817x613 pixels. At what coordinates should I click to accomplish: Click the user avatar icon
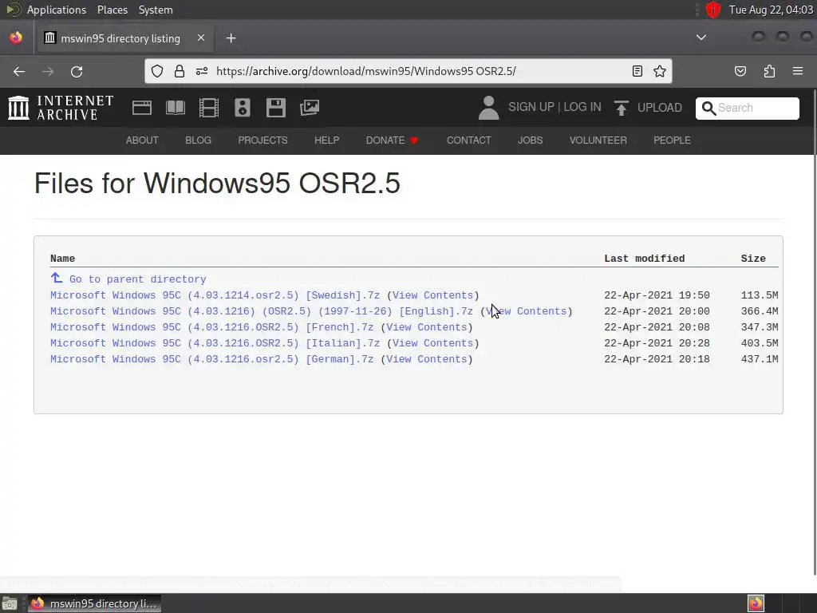[489, 108]
